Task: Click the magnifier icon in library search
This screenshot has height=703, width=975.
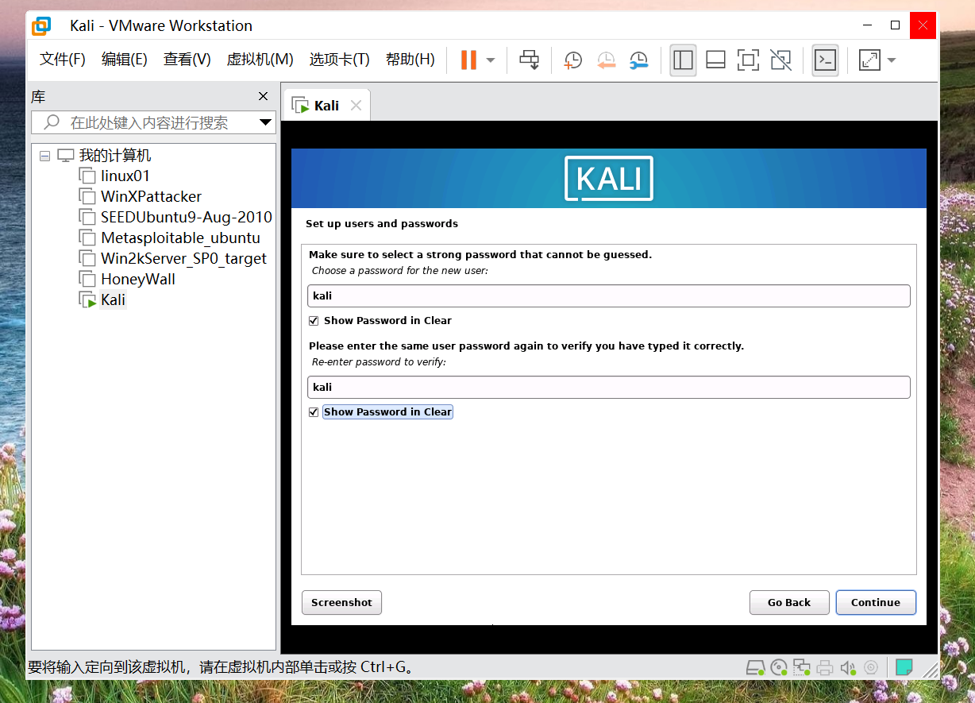Action: click(52, 122)
